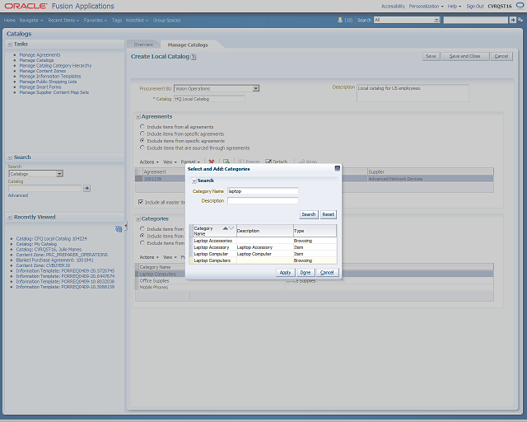Select Include items from all agreements
This screenshot has width=527, height=422.
(x=142, y=127)
